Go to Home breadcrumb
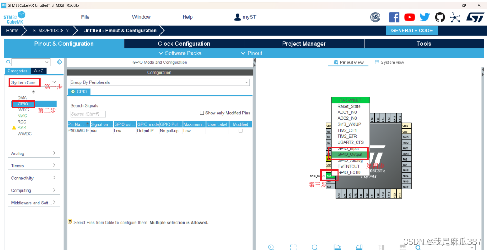 click(12, 31)
